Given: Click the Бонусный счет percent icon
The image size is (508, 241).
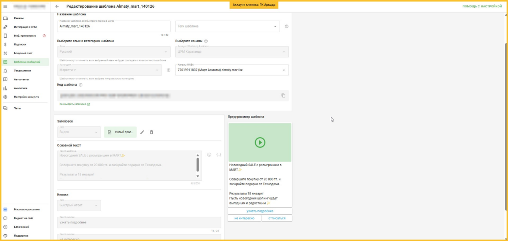Looking at the screenshot, I should (5, 53).
